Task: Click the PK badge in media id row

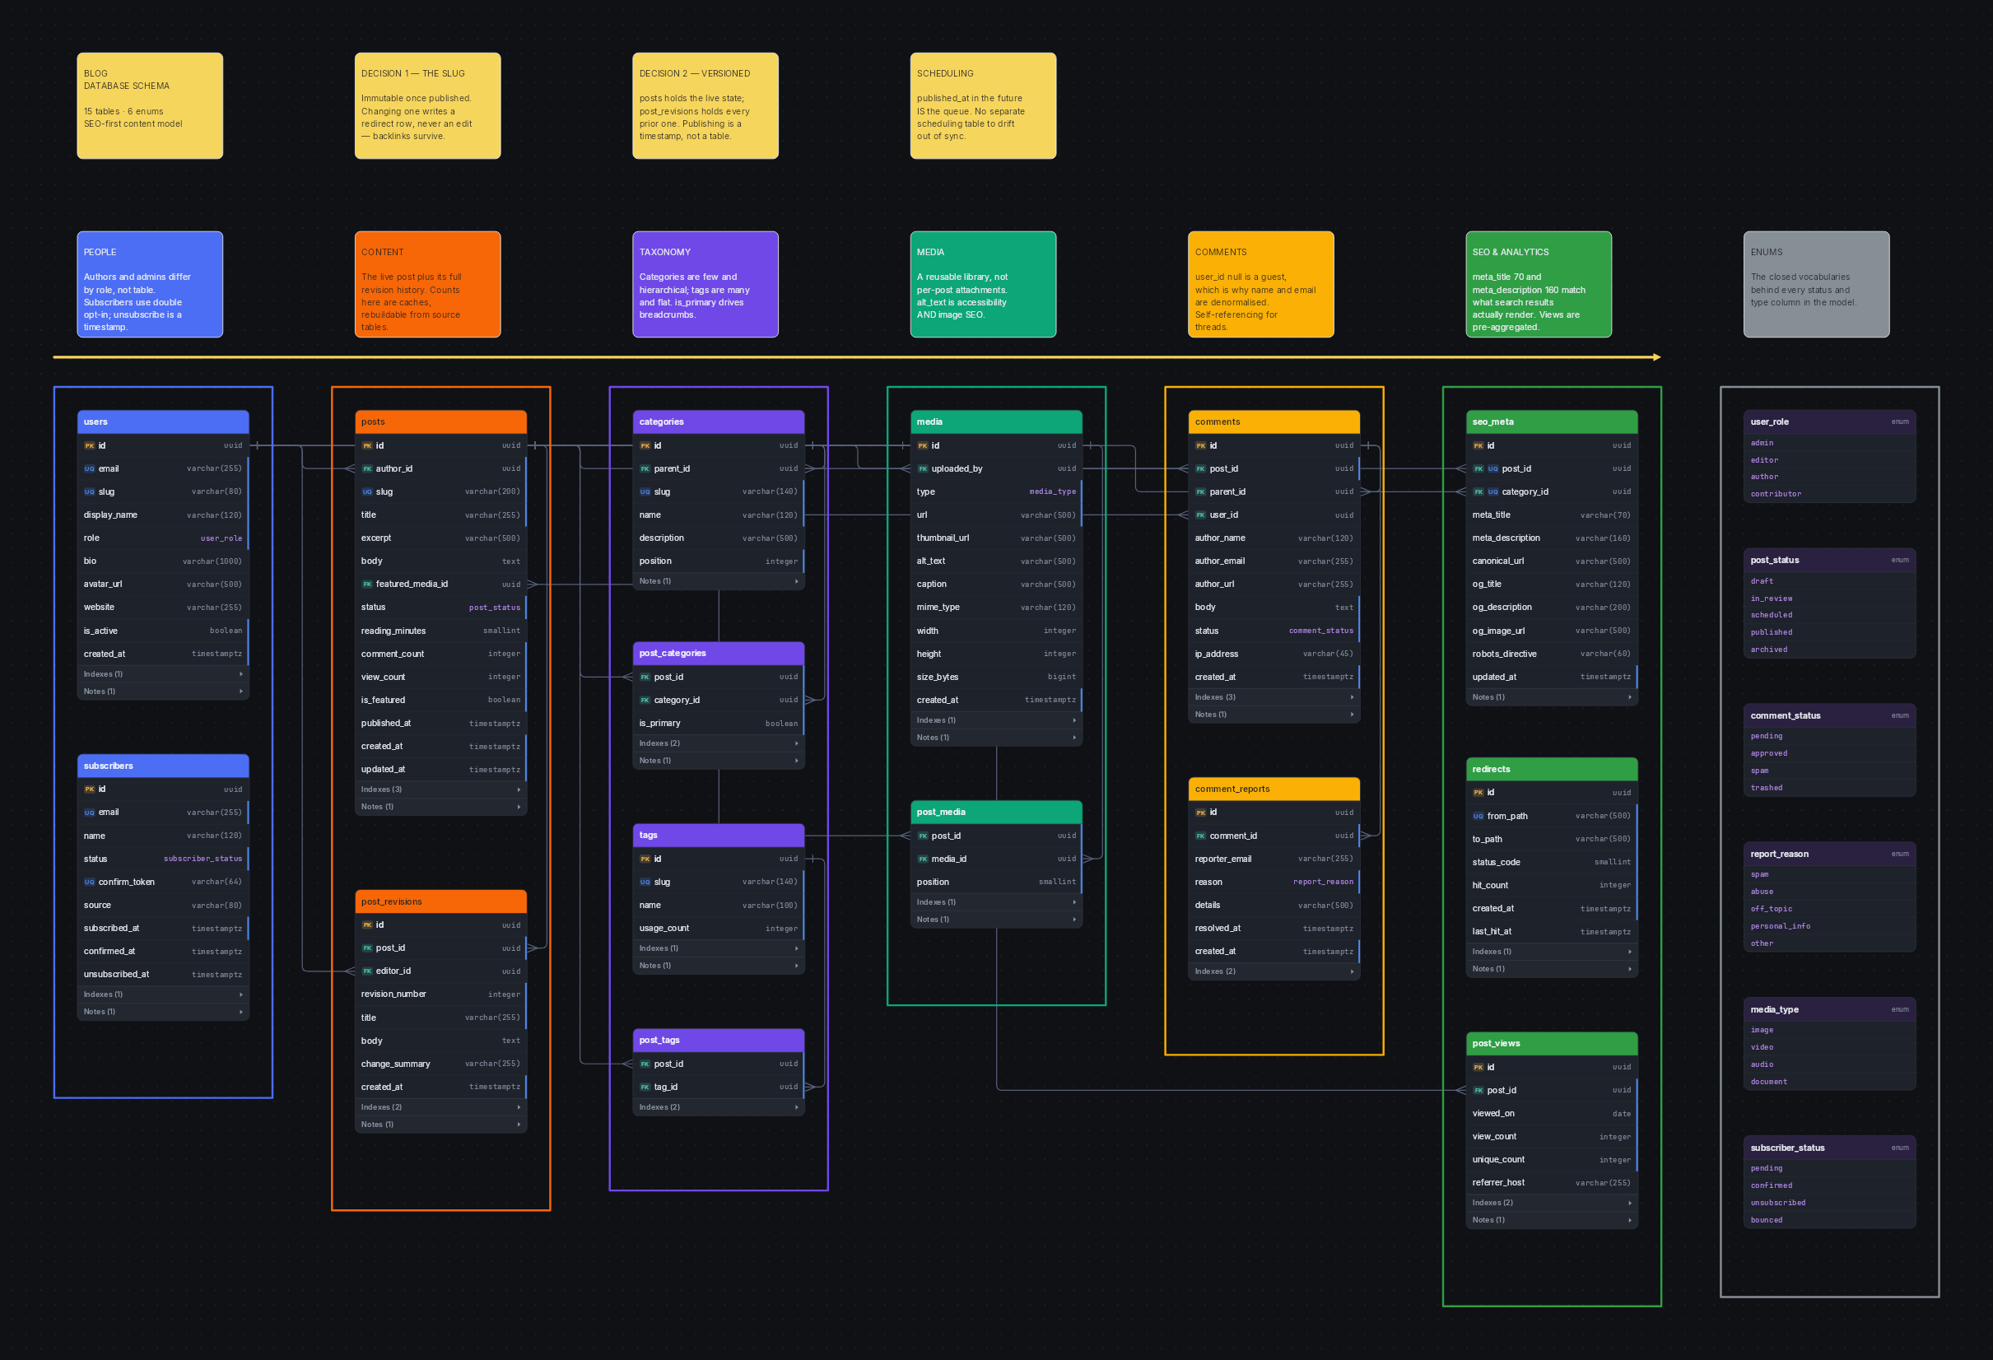Action: [923, 446]
